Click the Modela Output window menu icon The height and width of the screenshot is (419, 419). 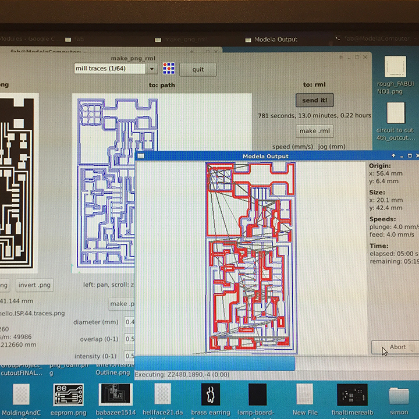[x=141, y=156]
